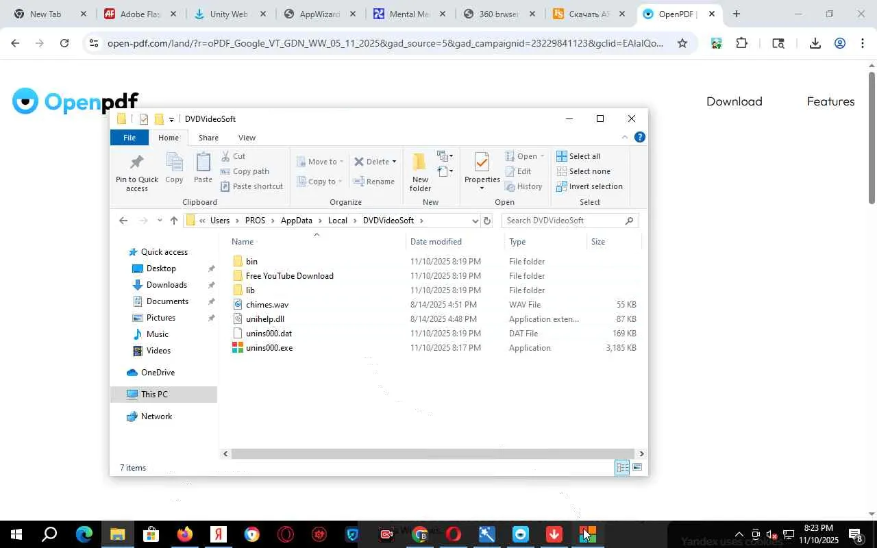The height and width of the screenshot is (548, 877).
Task: Click the Paste button in the Clipboard group
Action: coord(203,169)
